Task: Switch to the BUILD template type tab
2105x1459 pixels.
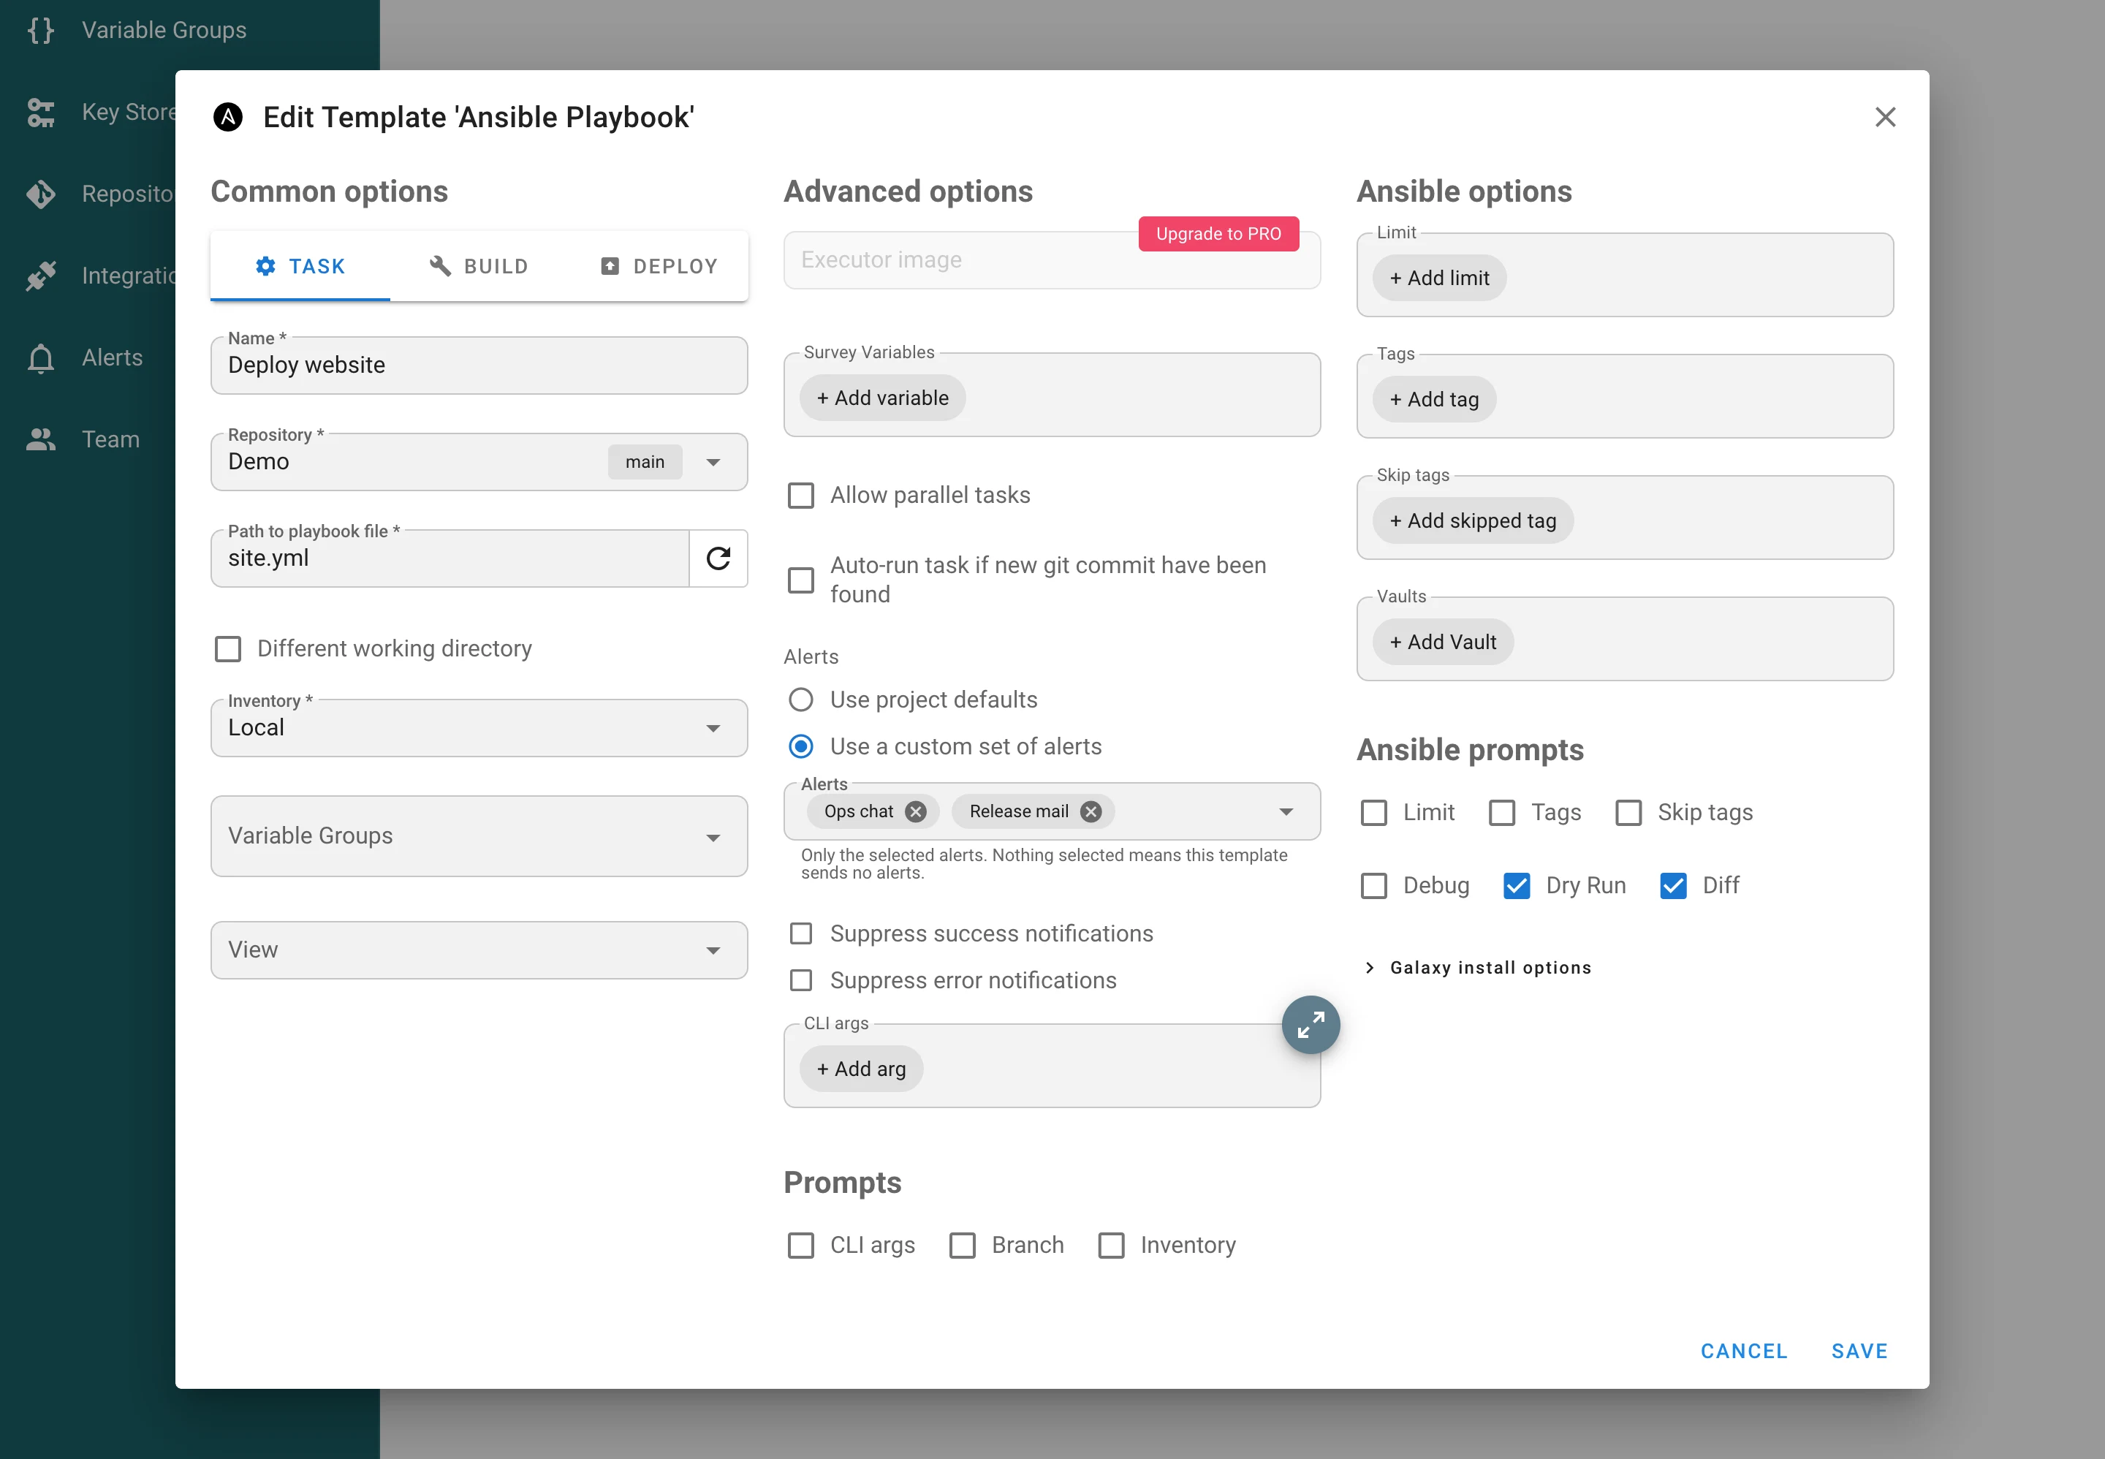Action: (479, 266)
